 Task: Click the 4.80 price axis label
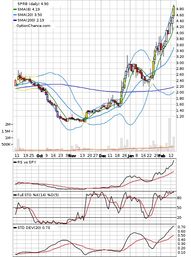click(180, 9)
